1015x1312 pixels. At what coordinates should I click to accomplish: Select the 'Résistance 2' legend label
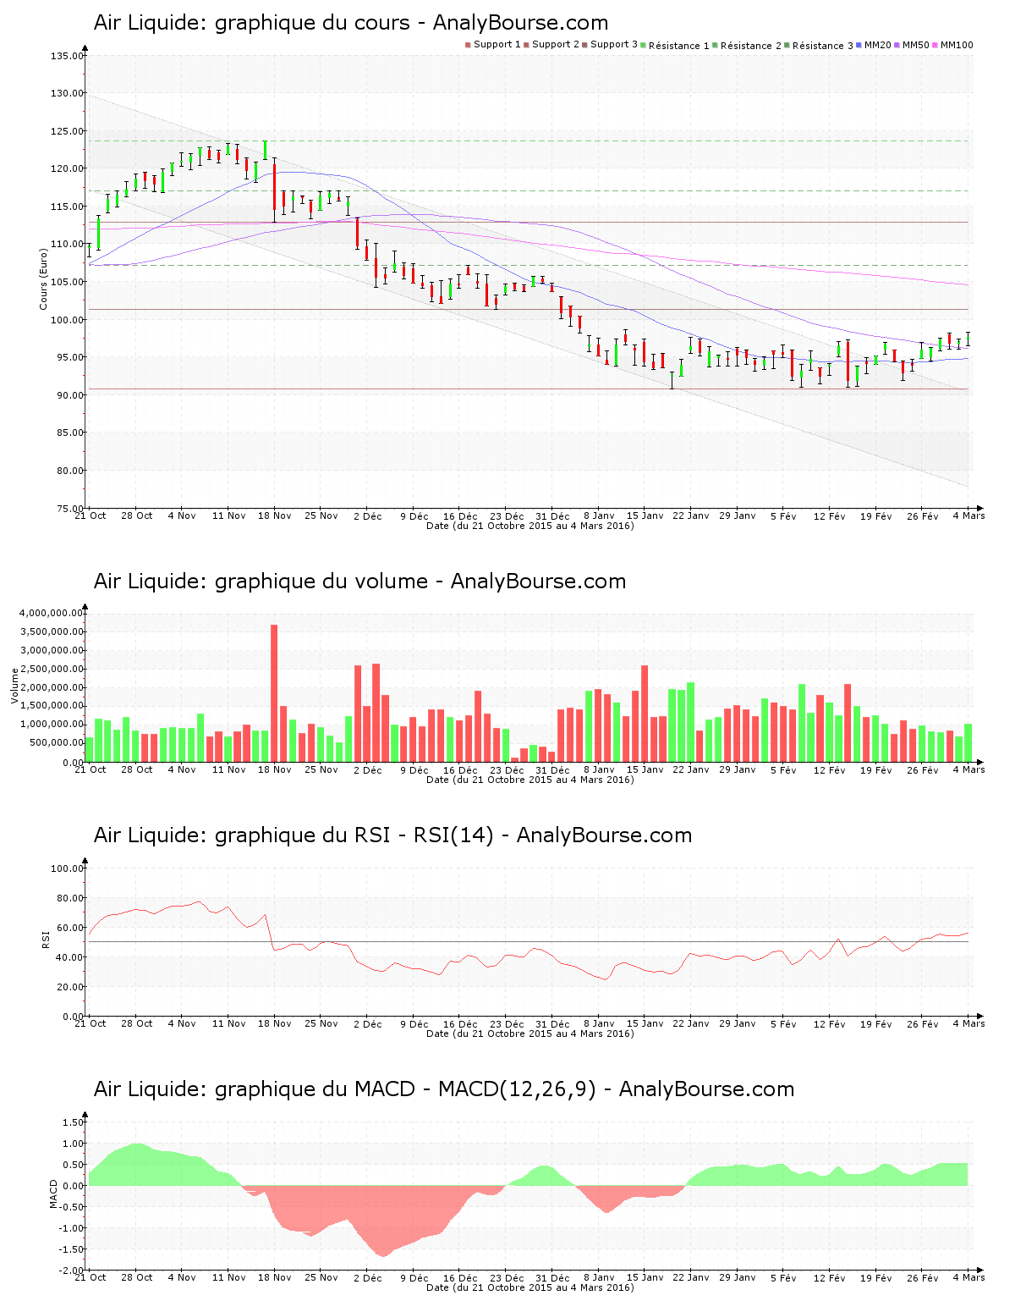751,46
